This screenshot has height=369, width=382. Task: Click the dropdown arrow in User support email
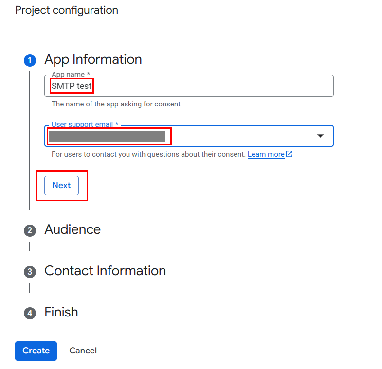[x=320, y=136]
